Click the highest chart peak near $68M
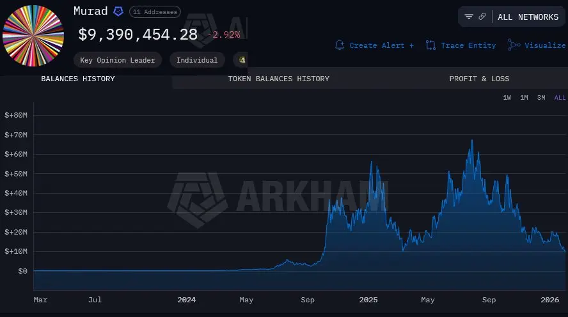This screenshot has height=317, width=568. click(x=472, y=140)
